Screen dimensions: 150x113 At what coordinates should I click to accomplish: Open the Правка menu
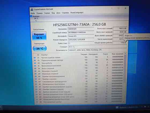[x=39, y=13]
